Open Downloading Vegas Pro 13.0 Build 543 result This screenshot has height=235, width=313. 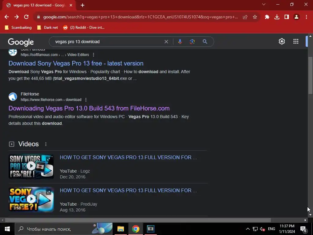(89, 108)
